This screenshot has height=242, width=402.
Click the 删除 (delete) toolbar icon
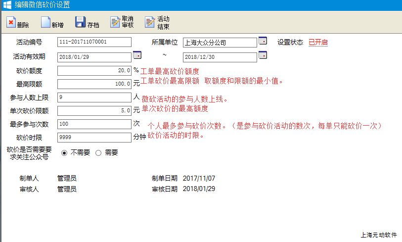[x=11, y=23]
